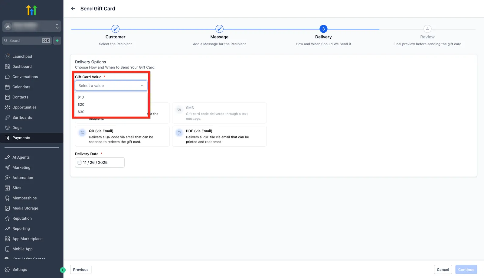Click the company logo at top left
The image size is (484, 278).
coord(31,10)
